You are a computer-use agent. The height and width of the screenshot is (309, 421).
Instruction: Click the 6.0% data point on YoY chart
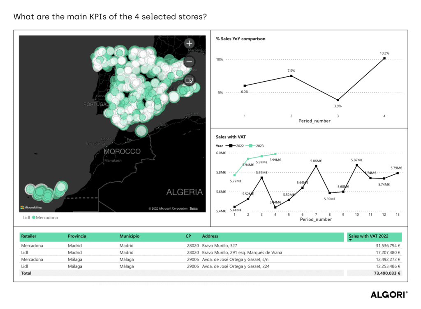pos(245,86)
